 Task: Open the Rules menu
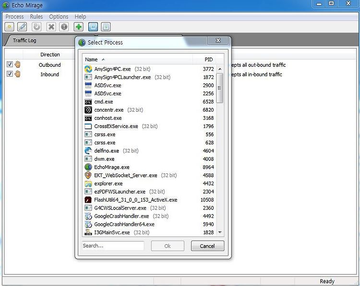(x=36, y=17)
